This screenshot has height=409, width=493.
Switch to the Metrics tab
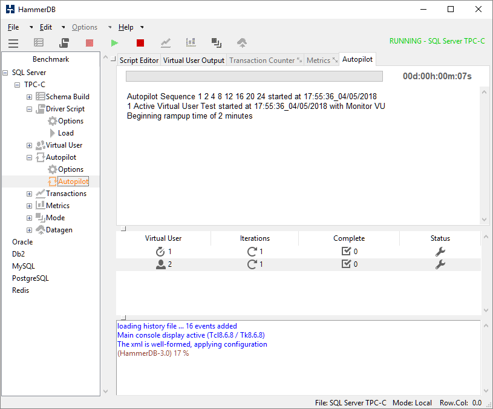click(322, 61)
